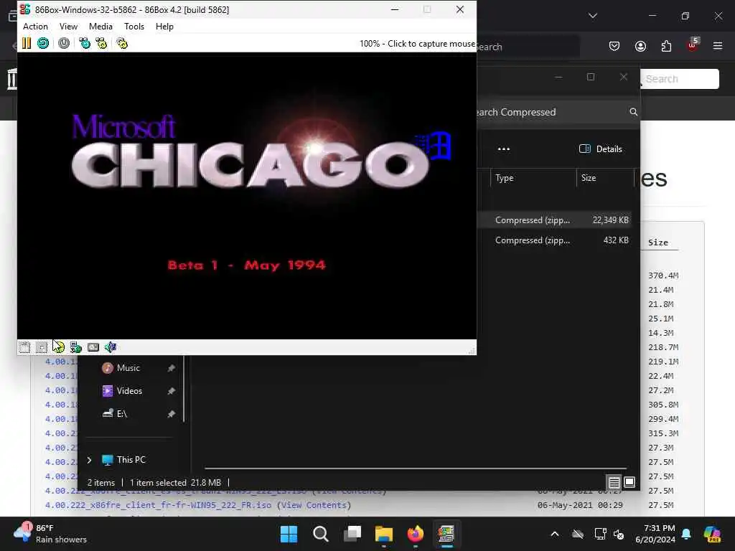
Task: Open Windows taskbar Search
Action: coord(321,534)
